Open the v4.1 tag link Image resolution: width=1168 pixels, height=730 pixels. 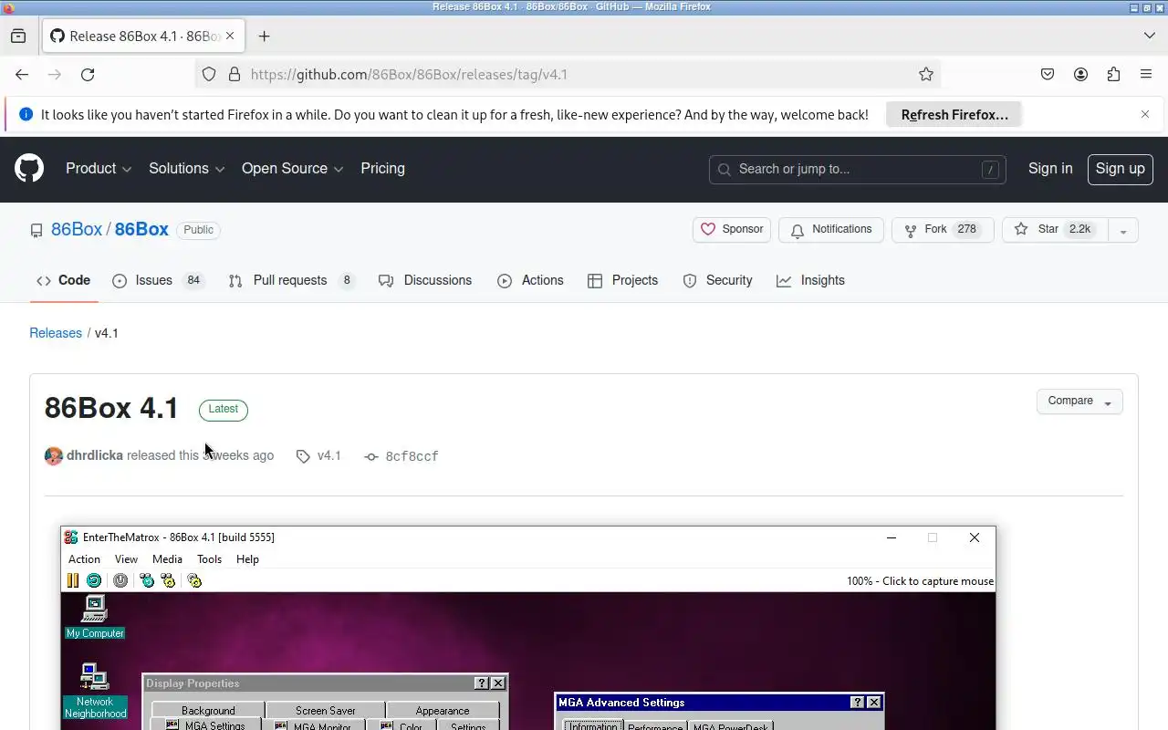(x=319, y=455)
